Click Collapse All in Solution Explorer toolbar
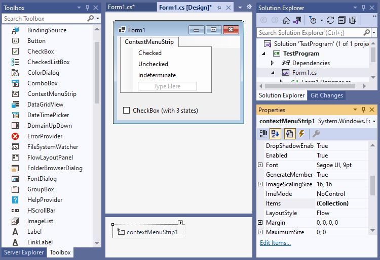Viewport: 380px width, 260px height. click(x=341, y=20)
